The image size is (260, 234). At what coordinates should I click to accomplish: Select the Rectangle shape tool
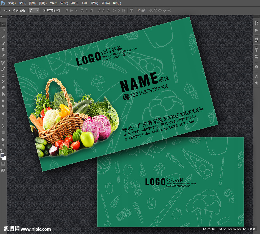(x=3, y=133)
